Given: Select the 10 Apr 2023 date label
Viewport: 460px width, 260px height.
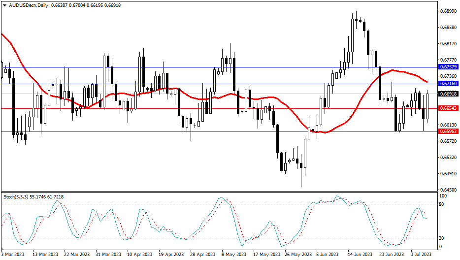Looking at the screenshot, I should click(139, 255).
